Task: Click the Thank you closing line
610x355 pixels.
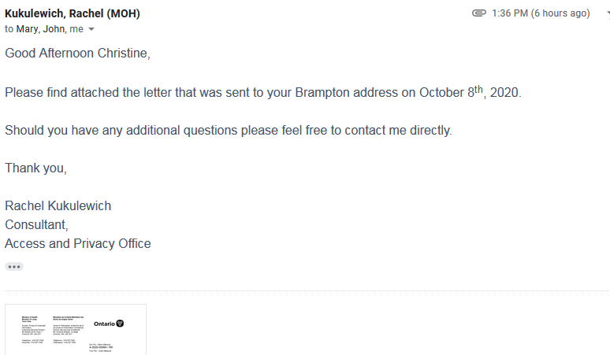Action: (35, 168)
